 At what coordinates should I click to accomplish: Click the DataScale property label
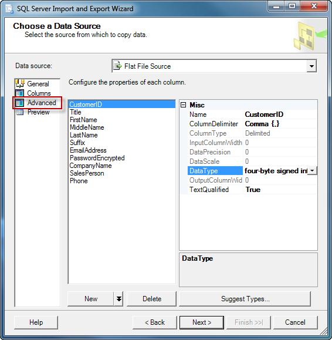point(204,161)
